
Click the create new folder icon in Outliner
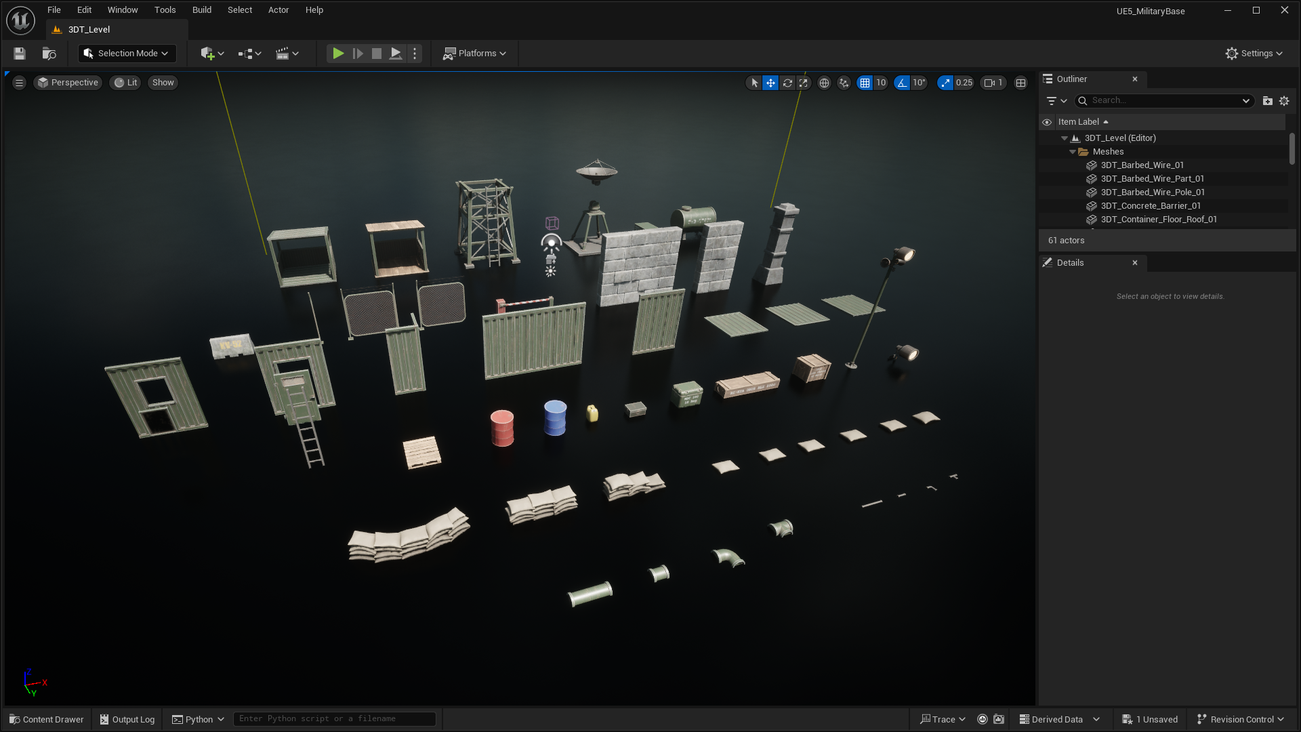tap(1267, 100)
